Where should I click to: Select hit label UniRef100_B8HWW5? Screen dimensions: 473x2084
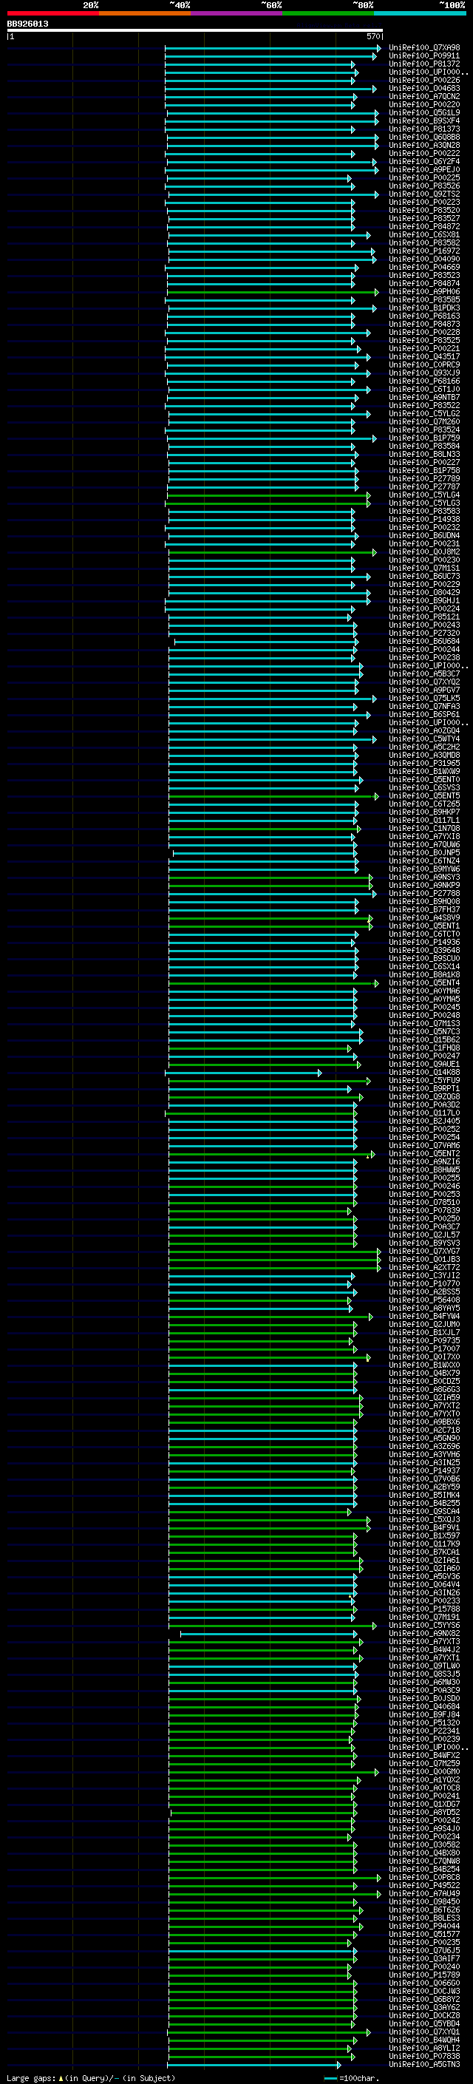click(x=424, y=1170)
